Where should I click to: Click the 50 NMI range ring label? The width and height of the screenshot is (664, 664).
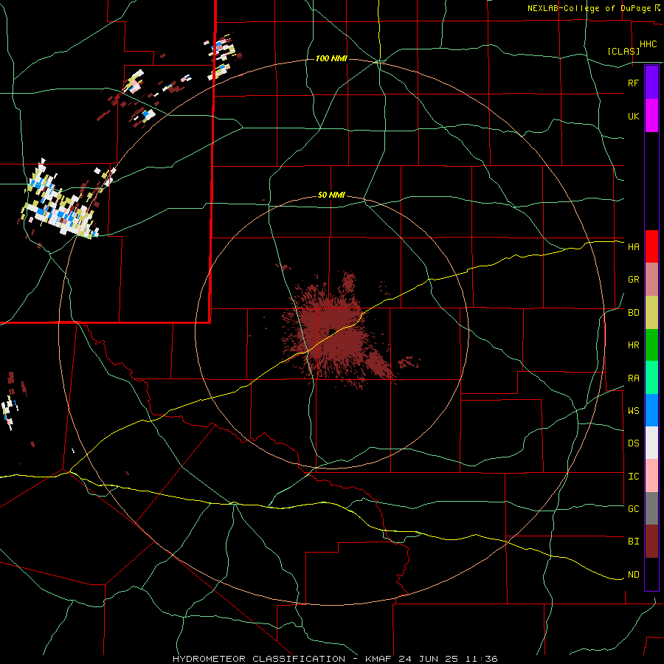pyautogui.click(x=331, y=196)
